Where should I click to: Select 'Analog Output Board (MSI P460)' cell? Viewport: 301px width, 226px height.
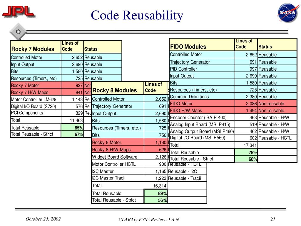point(202,131)
